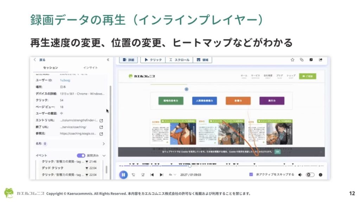Click the user ID link 1u3xsqj
360x202 pixels.
pos(65,80)
